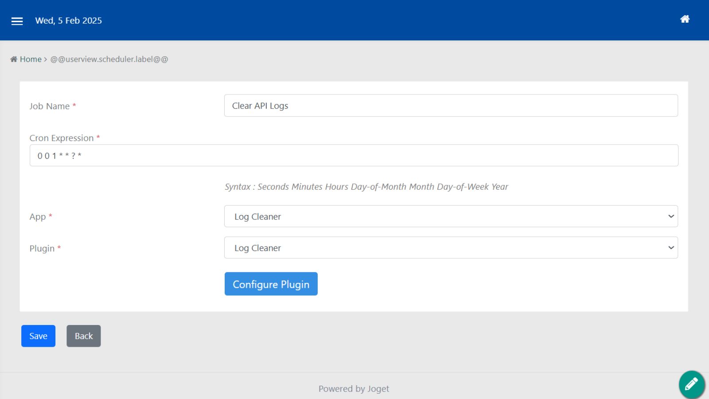Open the floating pencil edit button

(x=691, y=384)
